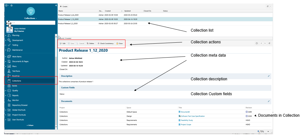Select Product Release 1_12_2020 row

(x=165, y=19)
